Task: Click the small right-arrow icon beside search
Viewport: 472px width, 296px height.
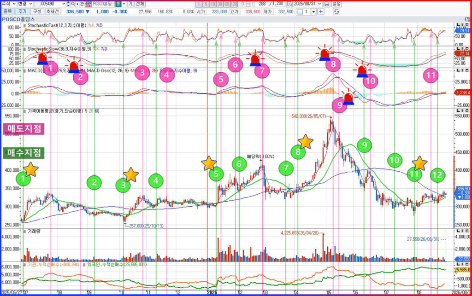Action: [x=77, y=4]
